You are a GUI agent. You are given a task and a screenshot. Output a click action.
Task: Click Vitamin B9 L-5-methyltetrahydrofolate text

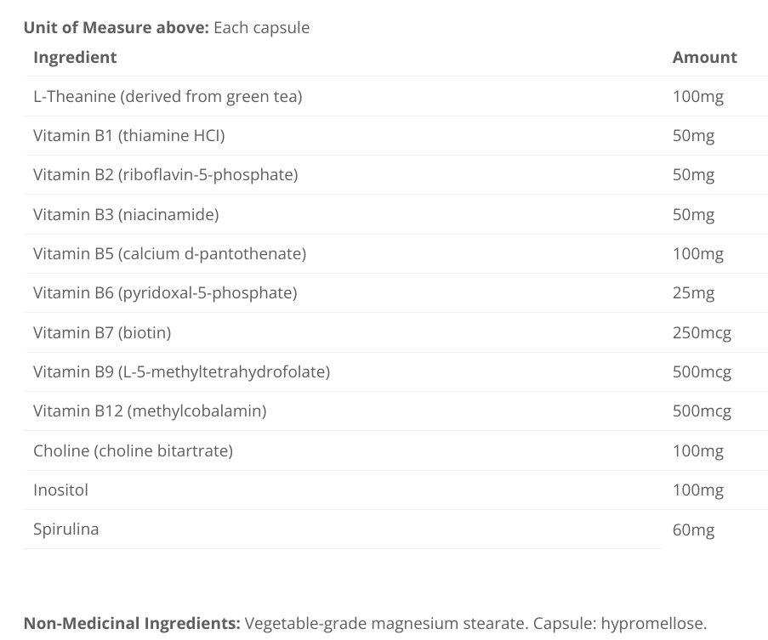click(x=181, y=371)
